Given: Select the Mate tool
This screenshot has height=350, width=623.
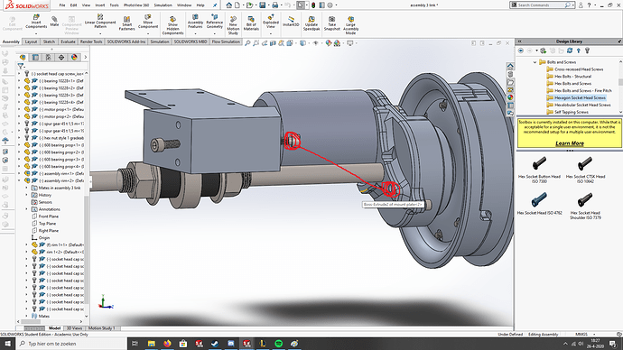Looking at the screenshot, I should click(54, 22).
